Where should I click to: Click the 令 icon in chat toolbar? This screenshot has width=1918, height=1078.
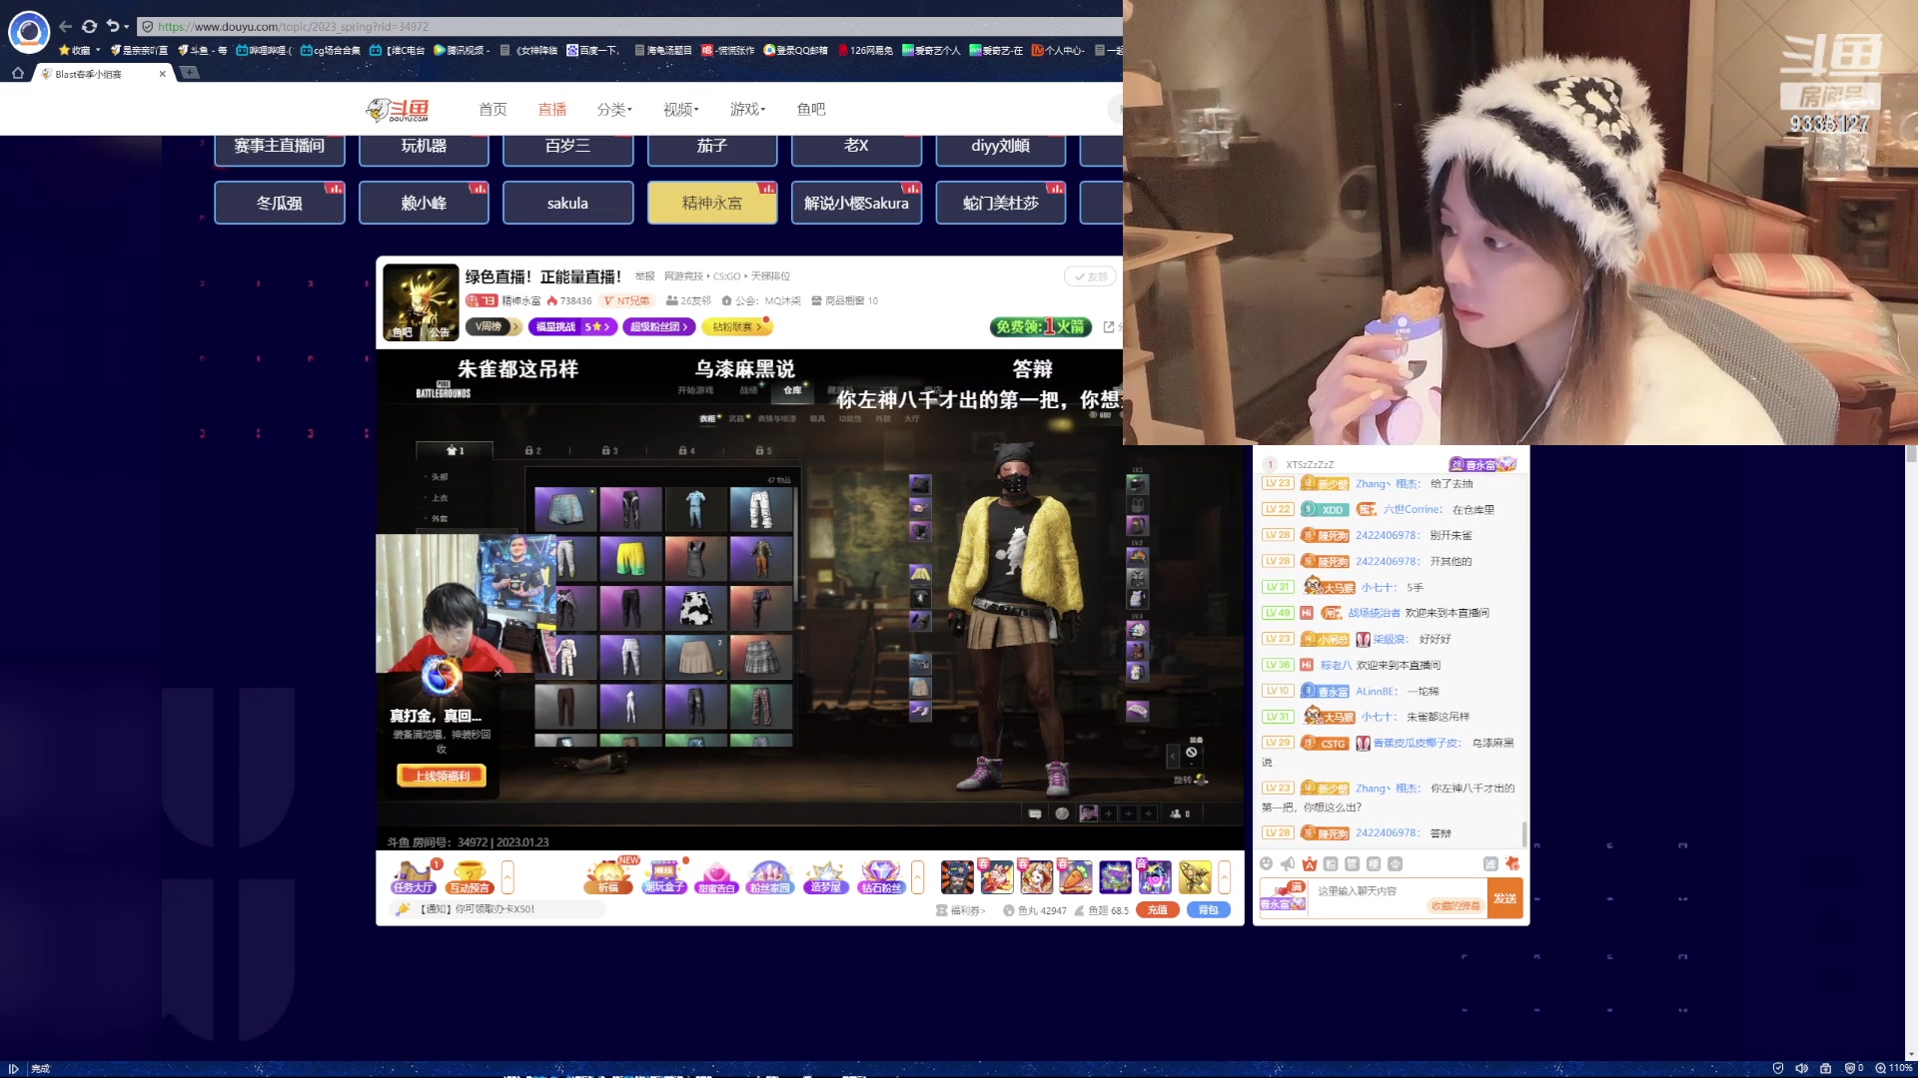point(1396,863)
